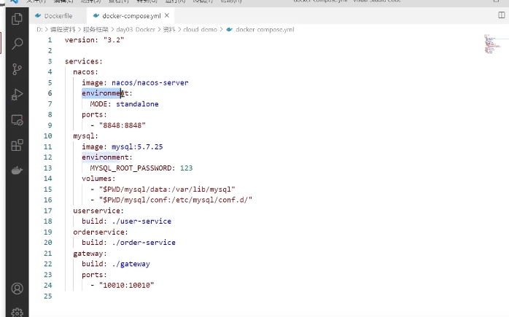Open the Docker whale view in activity bar
509x317 pixels.
(18, 170)
